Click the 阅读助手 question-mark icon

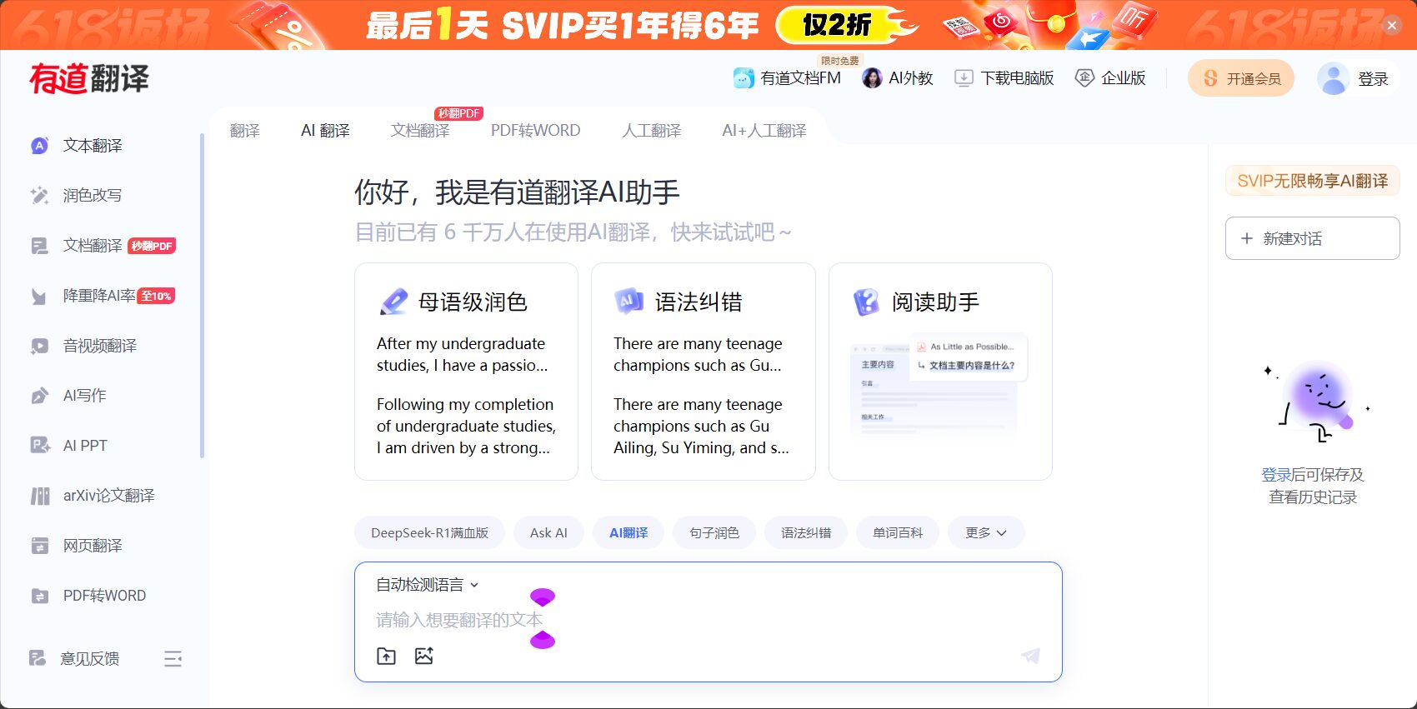coord(866,302)
